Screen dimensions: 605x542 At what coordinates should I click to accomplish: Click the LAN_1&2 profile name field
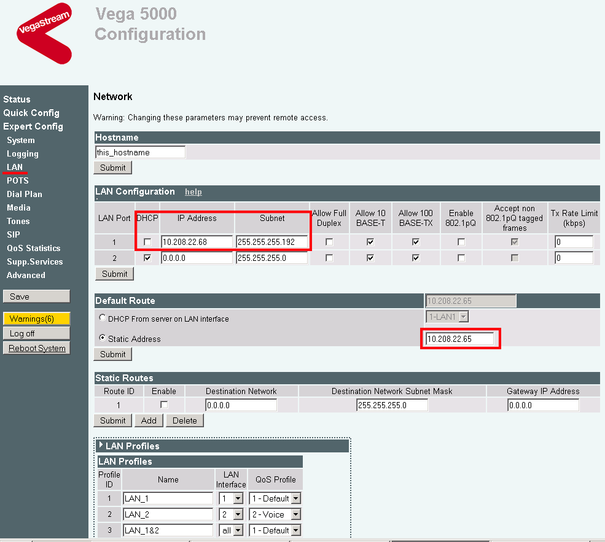click(168, 530)
